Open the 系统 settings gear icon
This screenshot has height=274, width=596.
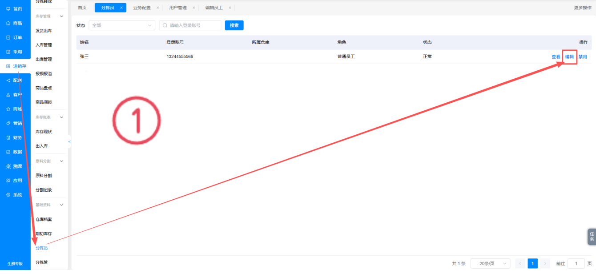point(8,195)
